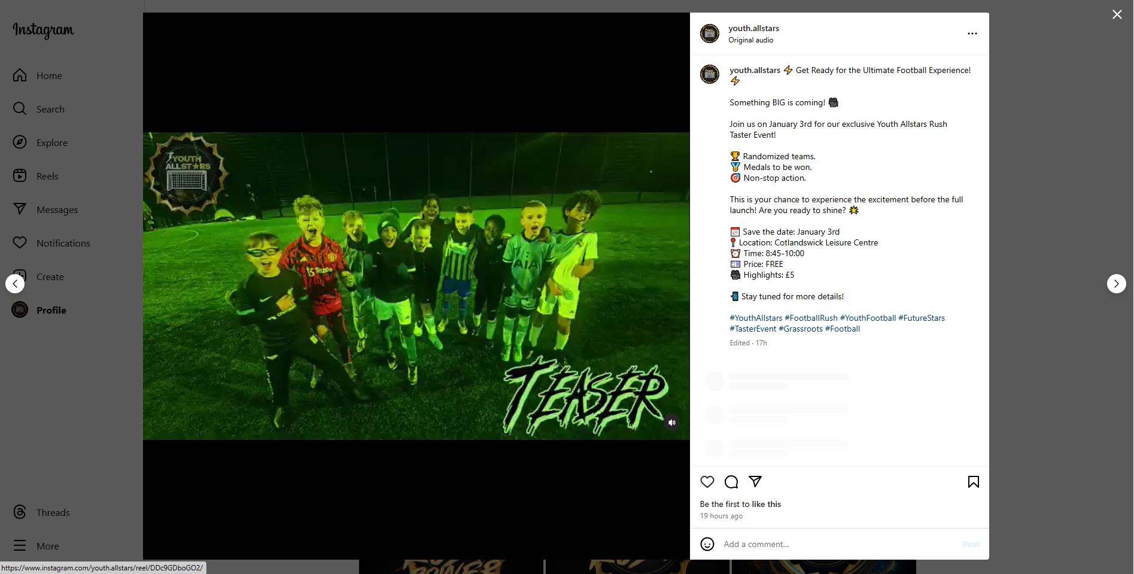
Task: Open the three-dot post options menu
Action: [972, 34]
